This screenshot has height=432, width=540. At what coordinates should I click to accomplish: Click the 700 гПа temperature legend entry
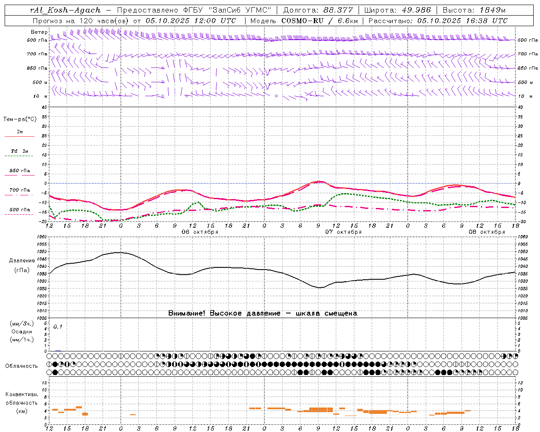coord(20,190)
